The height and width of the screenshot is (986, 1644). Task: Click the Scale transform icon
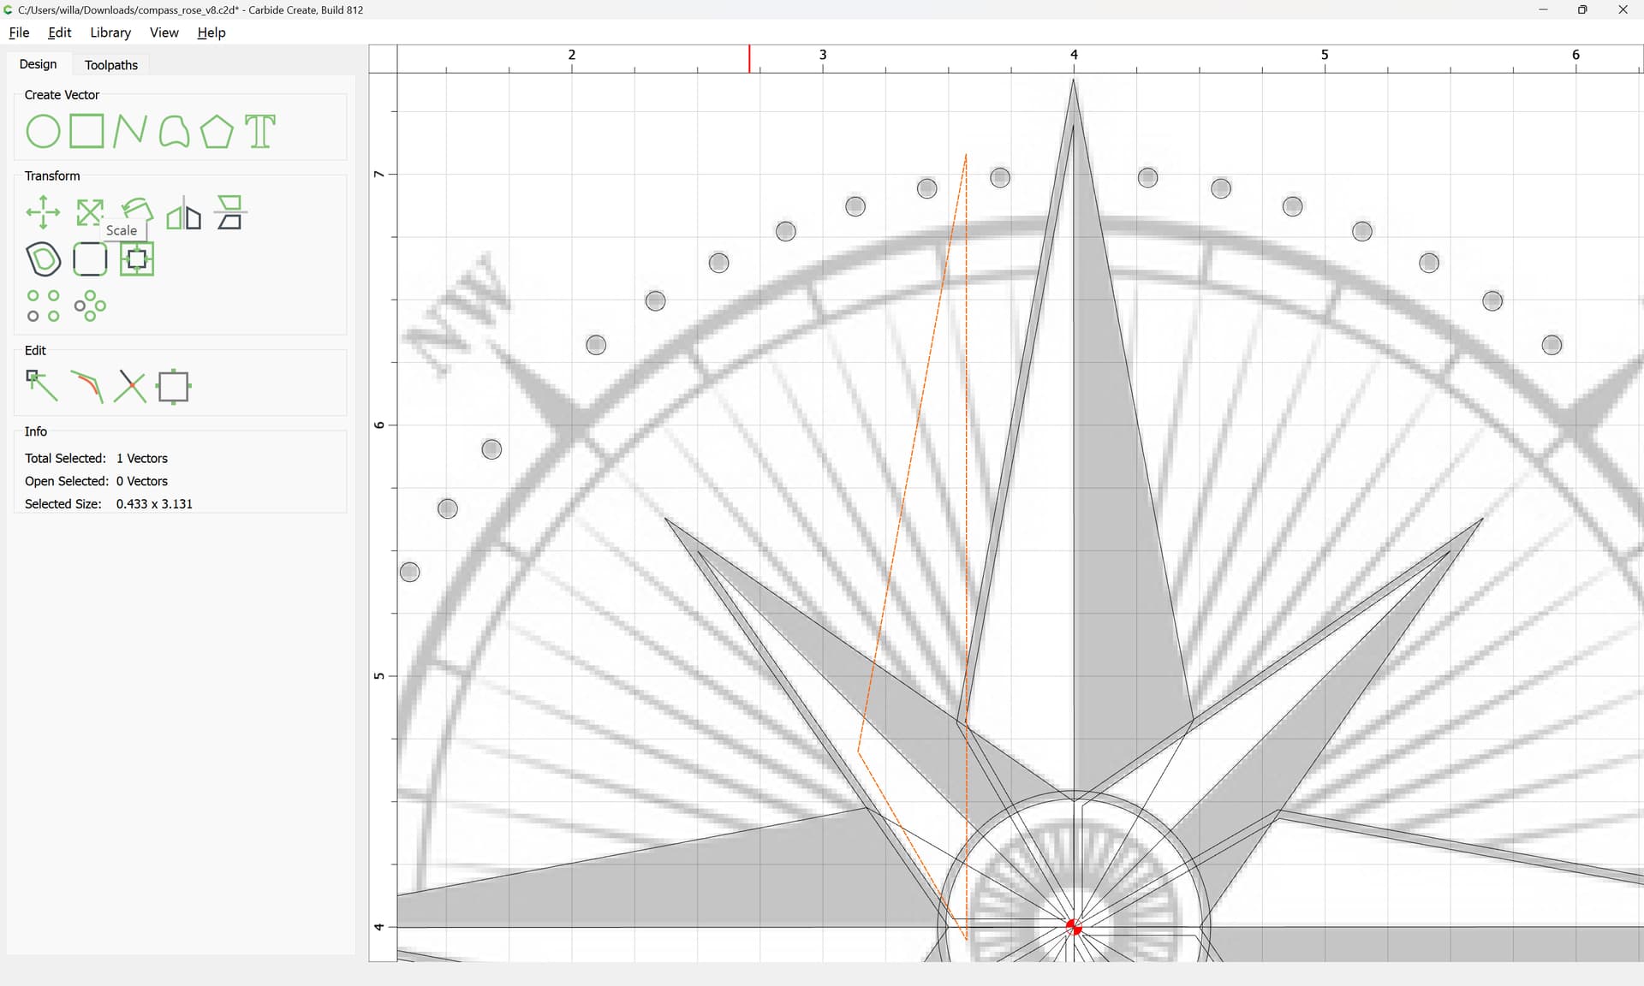90,212
